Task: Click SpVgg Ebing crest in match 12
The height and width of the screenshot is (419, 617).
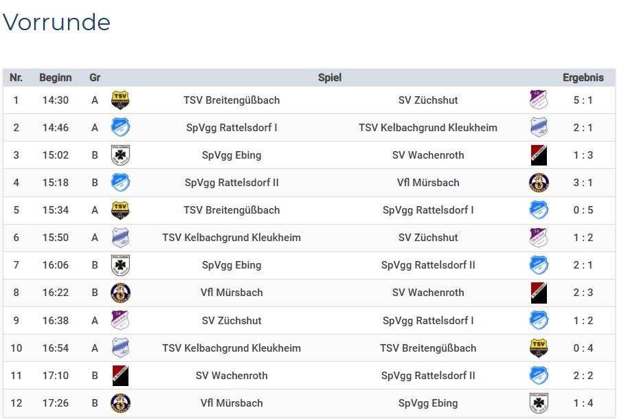Action: pos(539,403)
